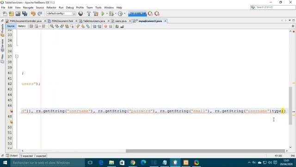Click the Shift Line Left icon
Viewport: 296px width, 167px height.
coord(94,26)
